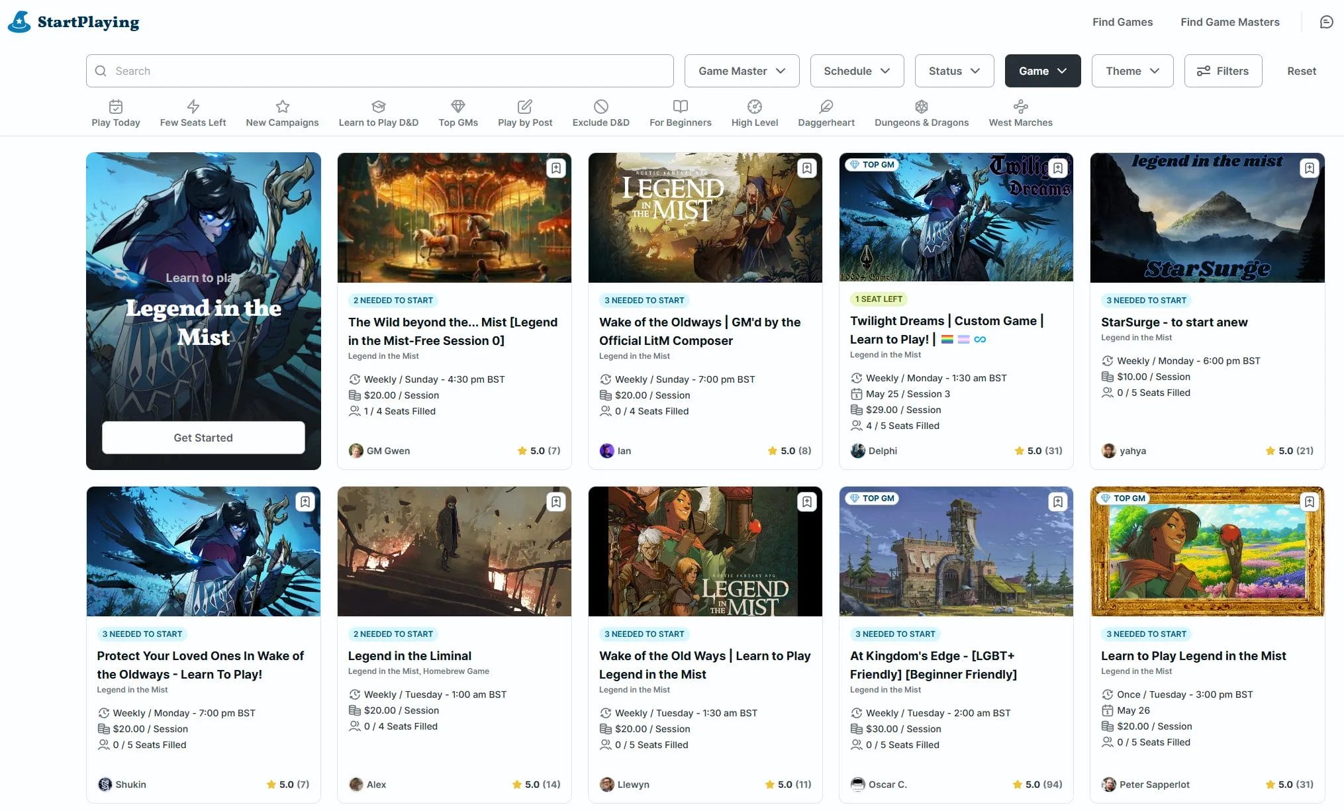1344x811 pixels.
Task: Click Get Started on Legend in the Mist
Action: click(203, 438)
